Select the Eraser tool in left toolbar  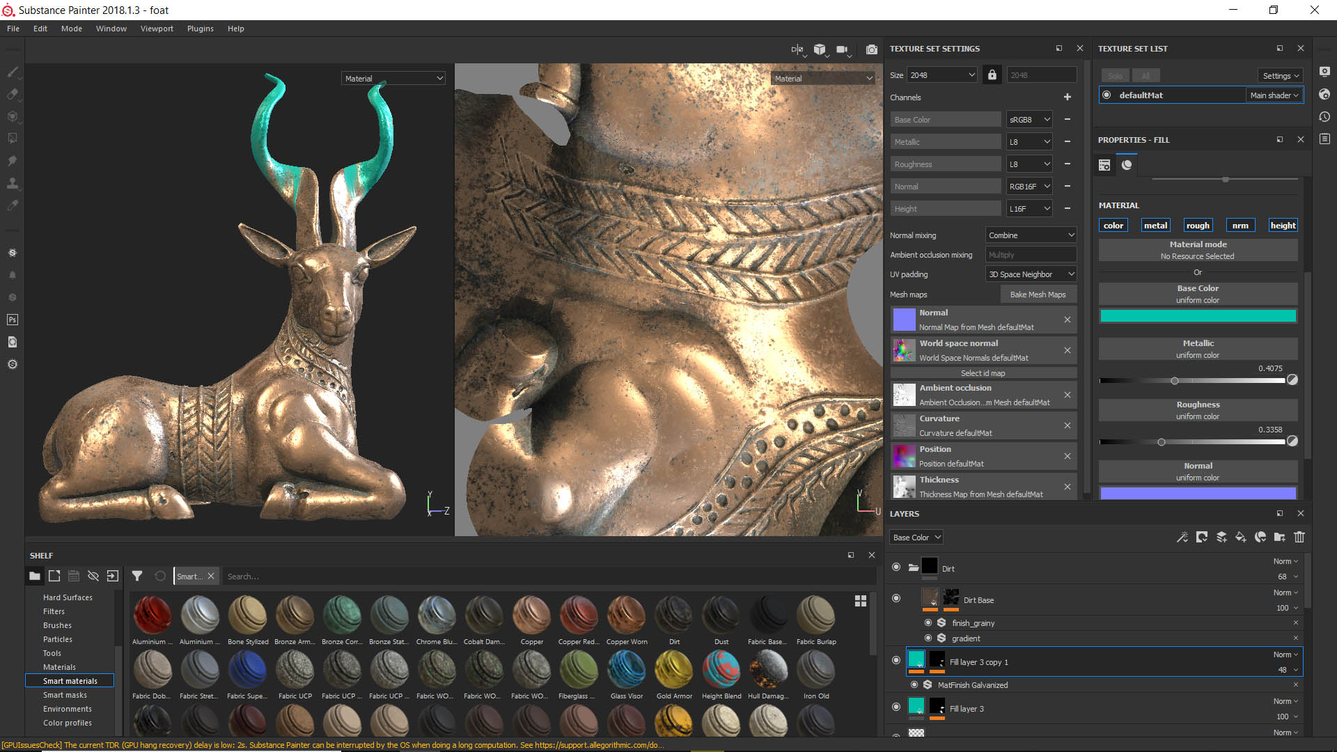pyautogui.click(x=13, y=94)
